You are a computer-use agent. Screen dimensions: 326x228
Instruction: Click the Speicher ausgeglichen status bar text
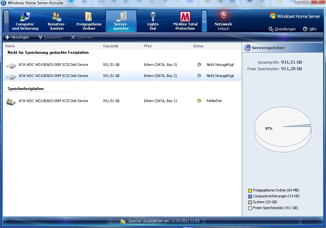point(164,221)
